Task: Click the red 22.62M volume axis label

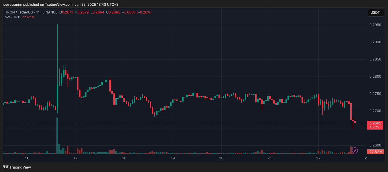Action: pos(375,152)
